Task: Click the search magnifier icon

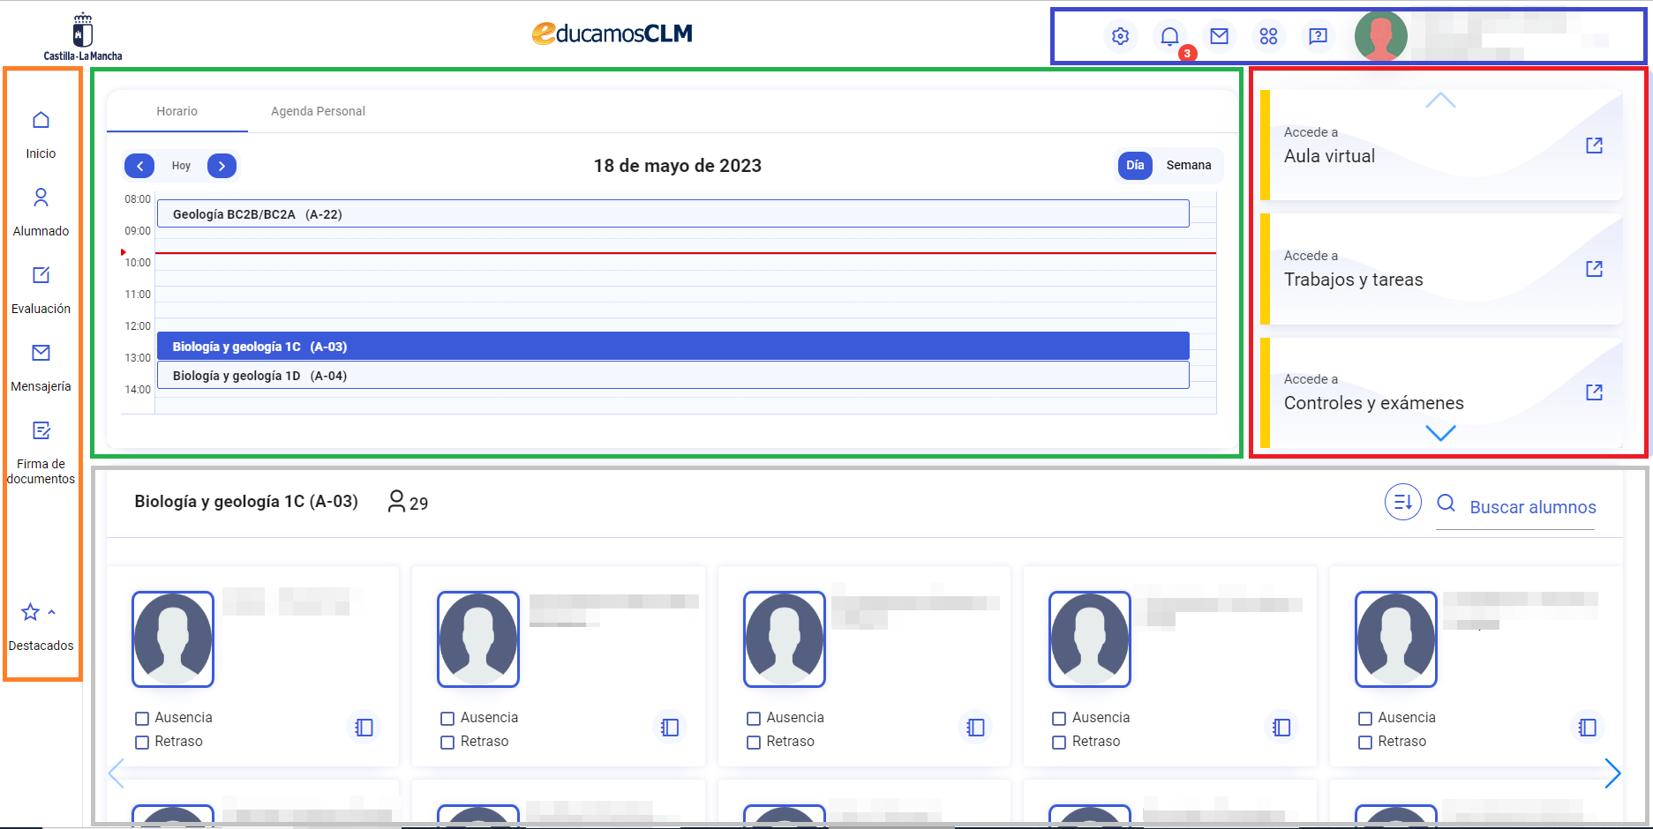Action: (x=1446, y=504)
